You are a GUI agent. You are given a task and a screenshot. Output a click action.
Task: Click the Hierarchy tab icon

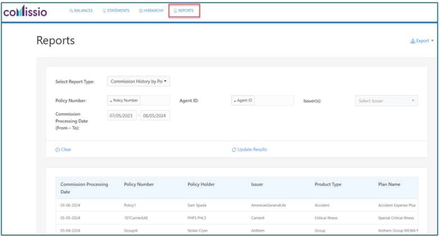point(141,11)
